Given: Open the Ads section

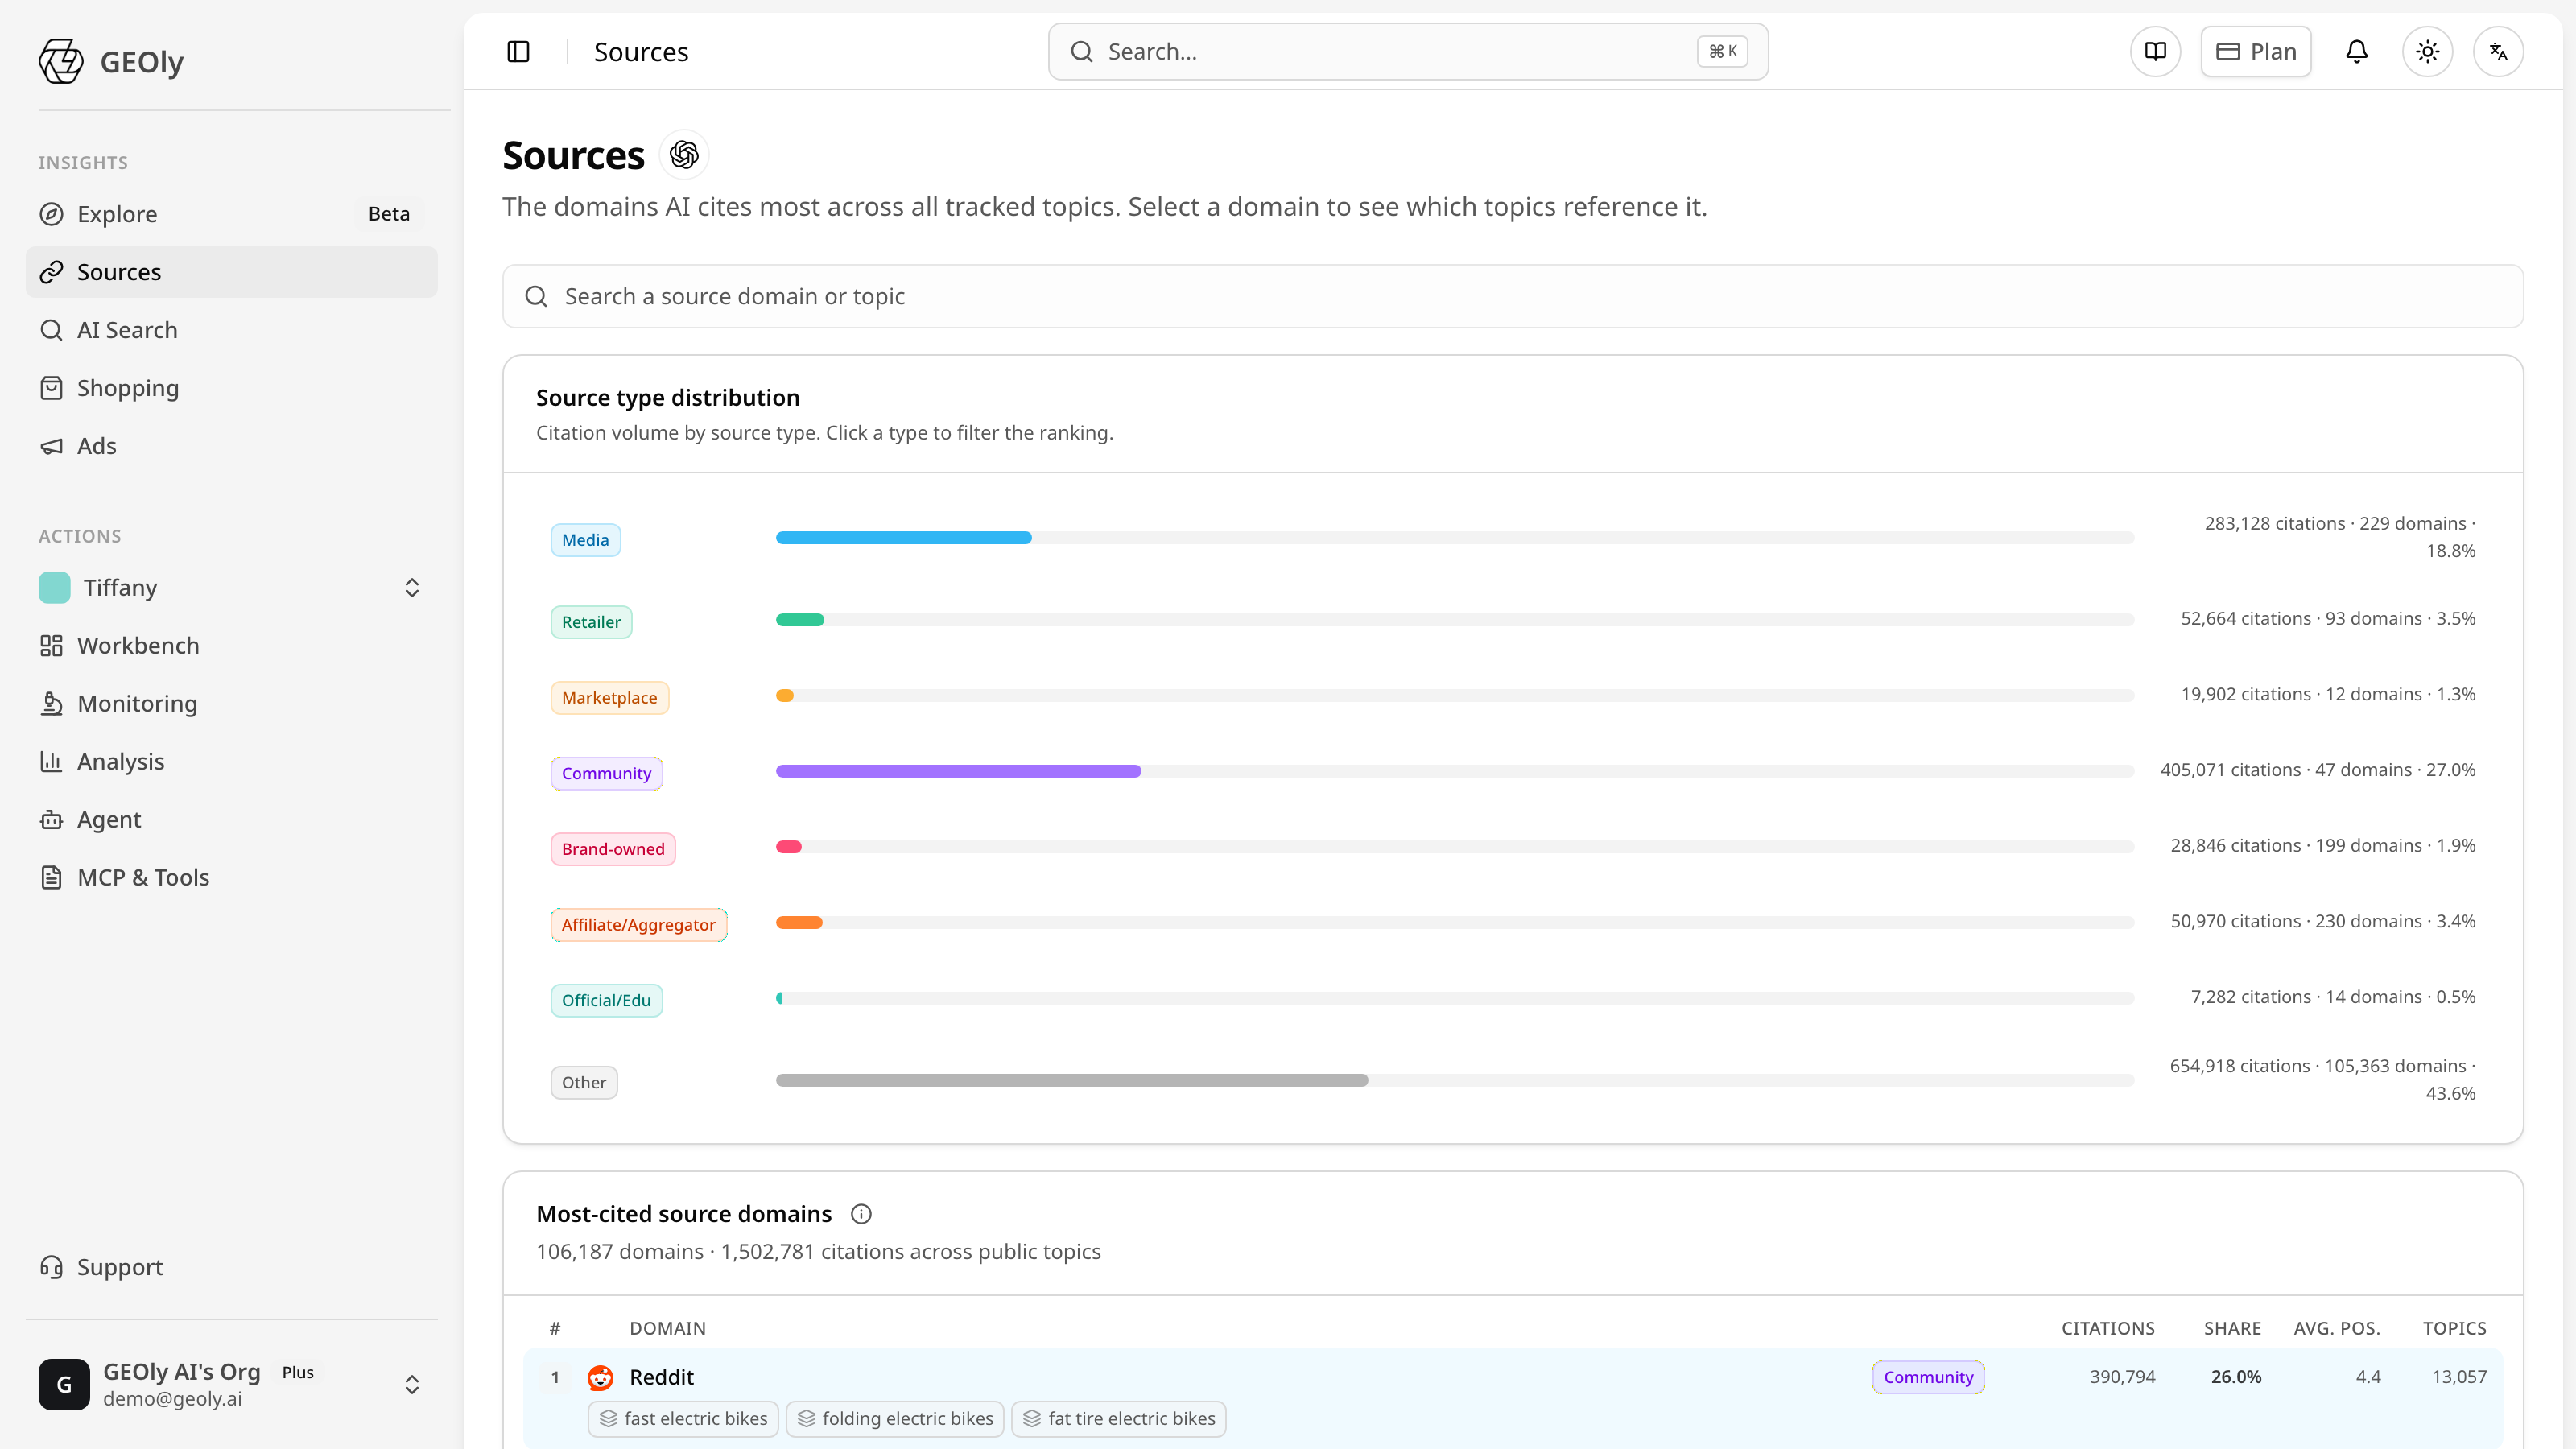Looking at the screenshot, I should click(x=232, y=446).
